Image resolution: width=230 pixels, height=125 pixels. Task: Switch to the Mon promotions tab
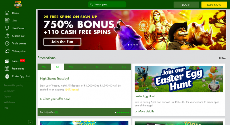coord(44,67)
